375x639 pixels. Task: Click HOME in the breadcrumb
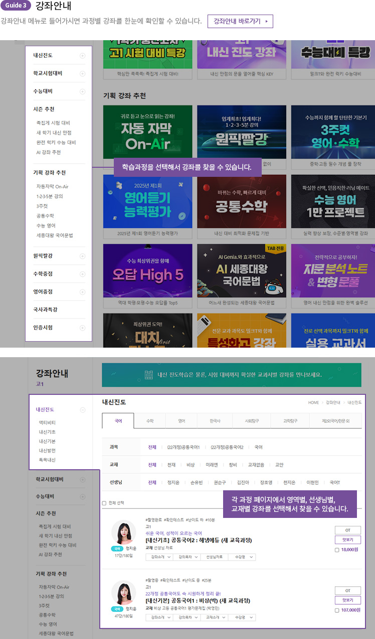[x=313, y=402]
